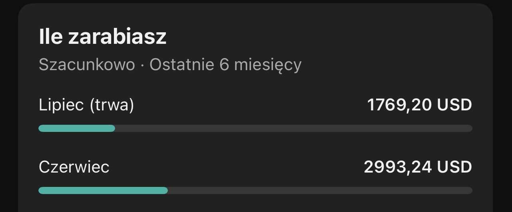512x212 pixels.
Task: Click the "(trwa)" in-progress indicator text
Action: tap(112, 105)
